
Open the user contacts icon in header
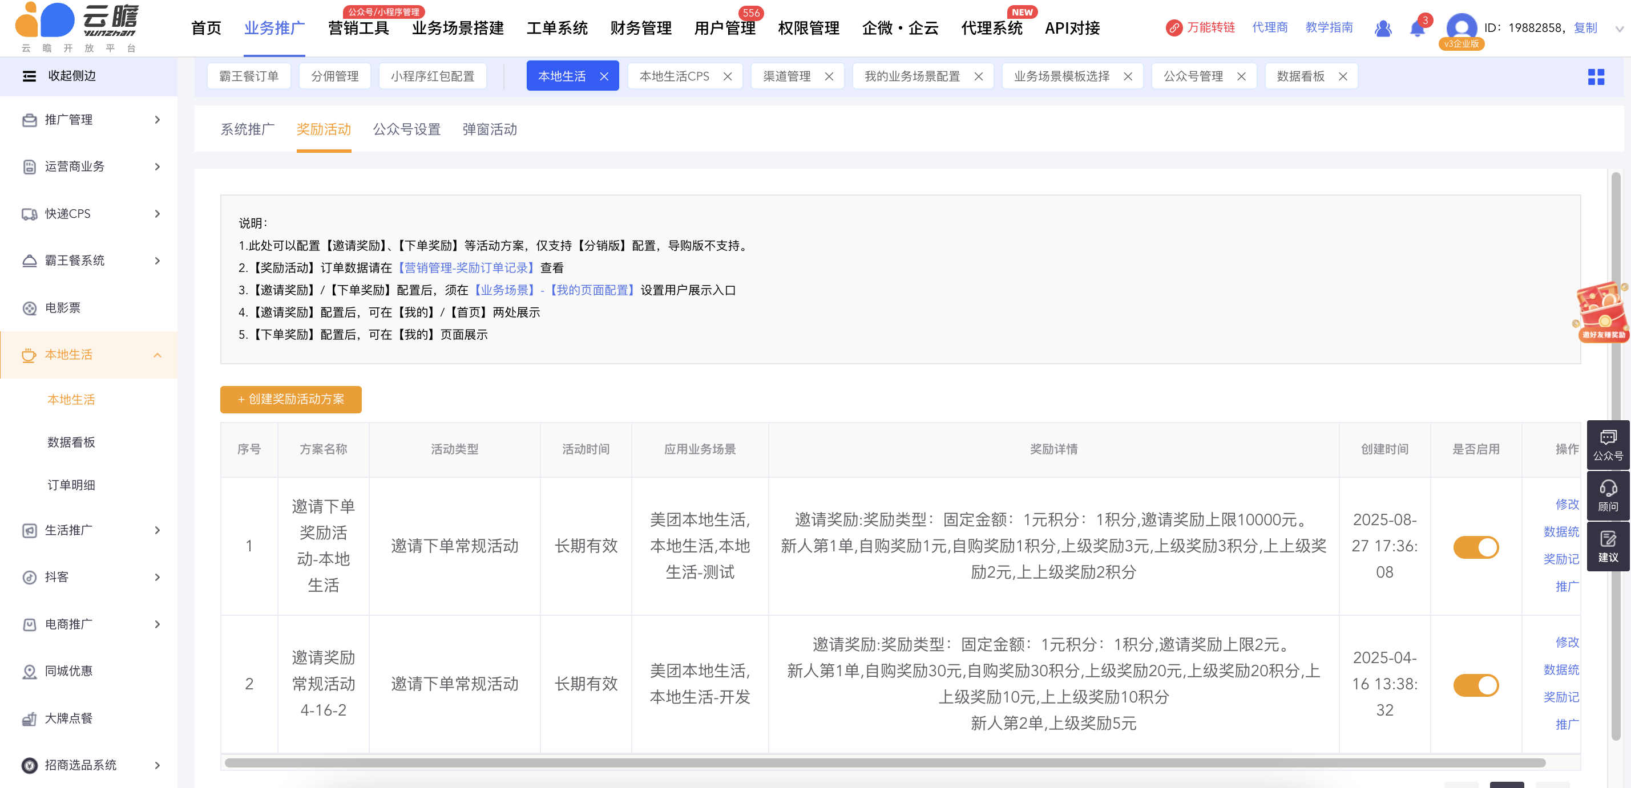click(x=1383, y=29)
